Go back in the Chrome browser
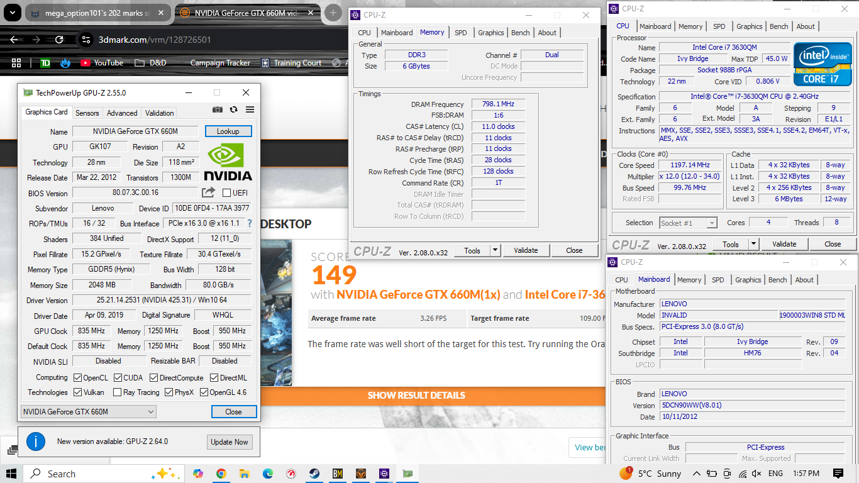The width and height of the screenshot is (859, 483). tap(14, 40)
